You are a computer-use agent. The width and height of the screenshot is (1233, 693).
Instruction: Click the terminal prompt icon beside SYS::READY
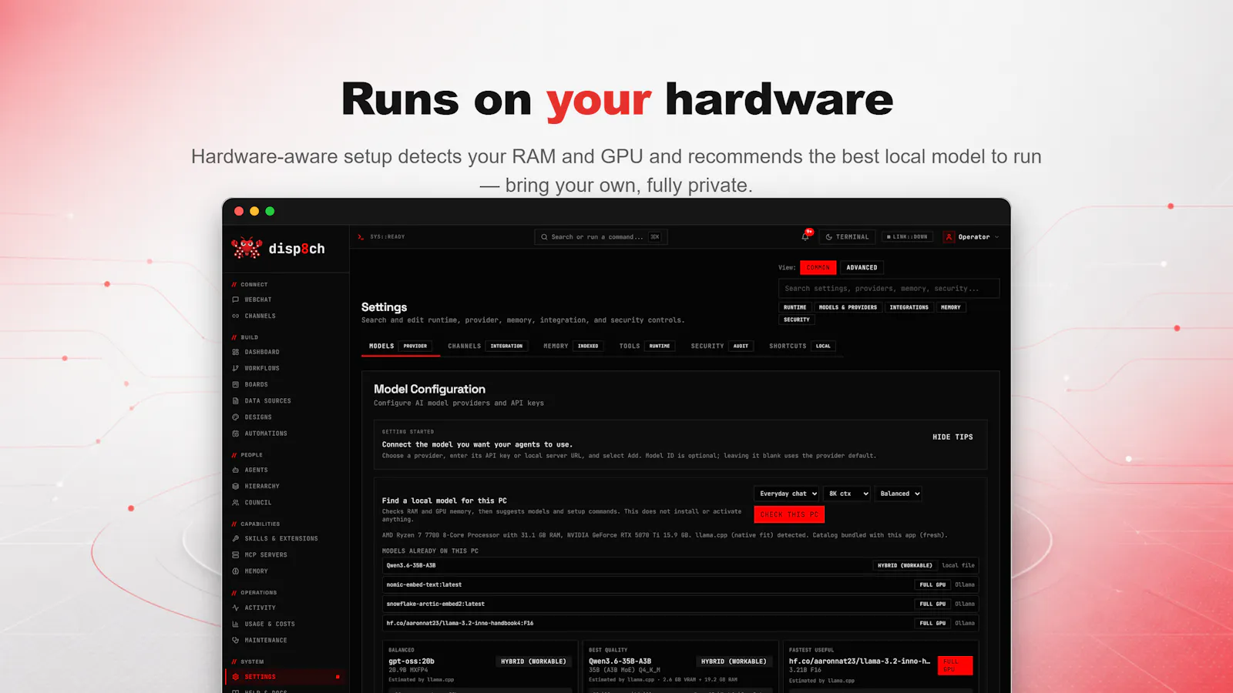[361, 237]
